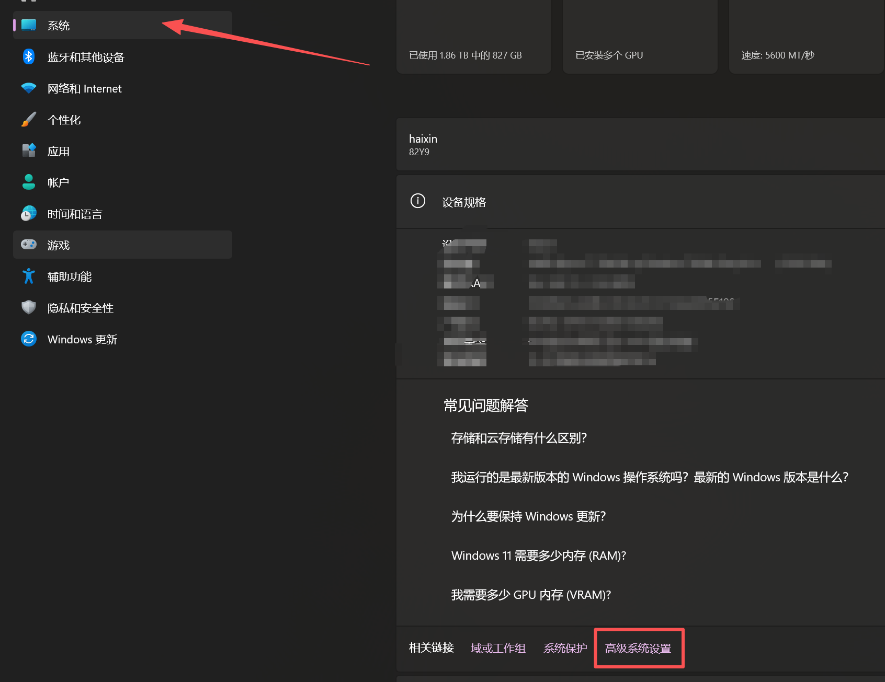Select the Bluetooth devices icon in sidebar
The height and width of the screenshot is (682, 885).
tap(28, 56)
